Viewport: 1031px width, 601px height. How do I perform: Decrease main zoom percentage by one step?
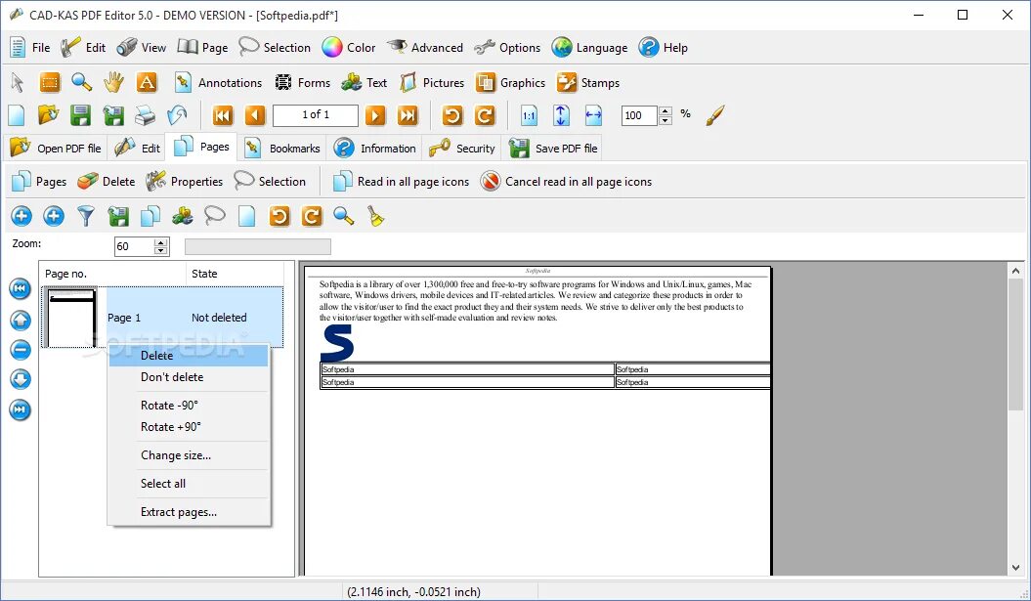coord(666,119)
